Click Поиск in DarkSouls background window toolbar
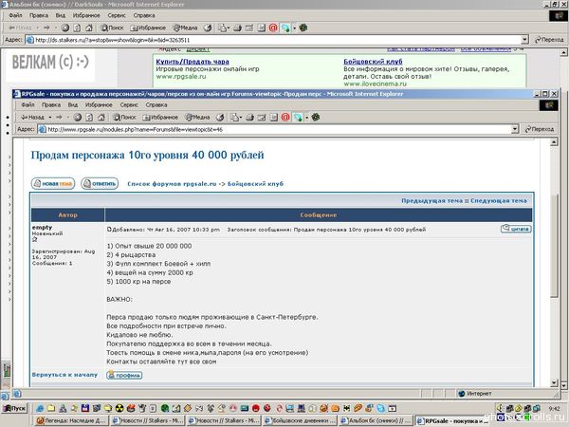Image resolution: width=569 pixels, height=427 pixels. 112,28
